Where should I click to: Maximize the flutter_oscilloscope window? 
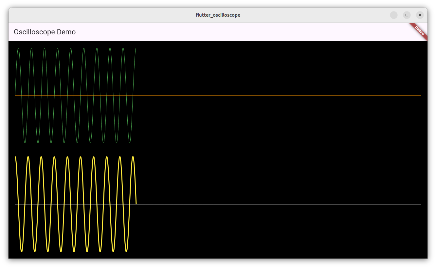coord(407,15)
